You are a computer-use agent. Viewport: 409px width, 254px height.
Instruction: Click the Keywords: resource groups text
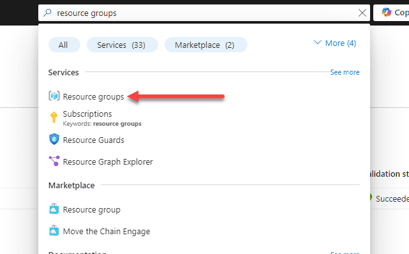102,124
